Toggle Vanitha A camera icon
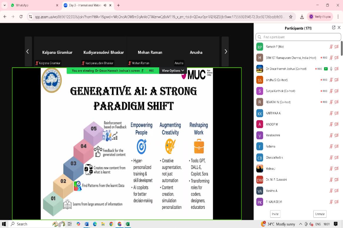The width and height of the screenshot is (343, 228). [x=337, y=191]
